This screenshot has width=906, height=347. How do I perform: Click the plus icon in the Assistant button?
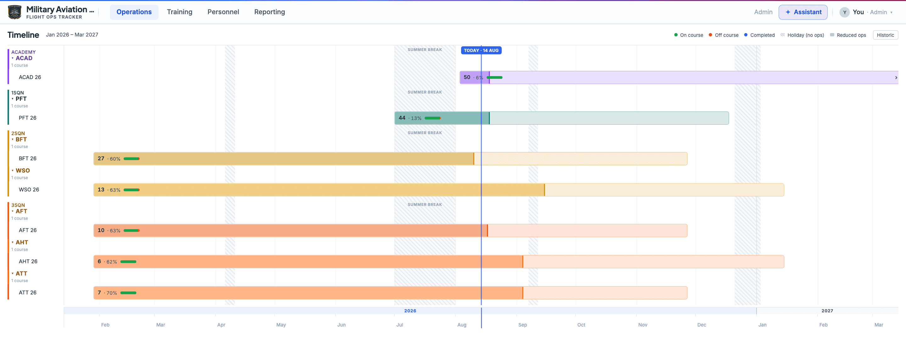[788, 12]
